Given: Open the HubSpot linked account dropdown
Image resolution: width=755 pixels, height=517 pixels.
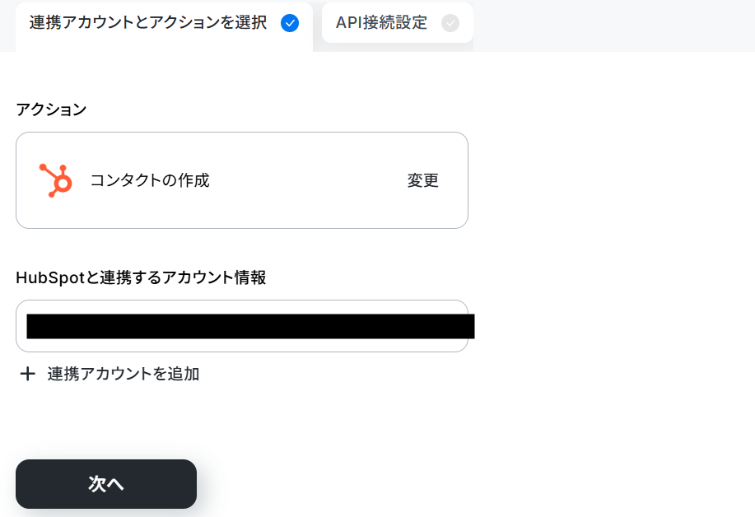Looking at the screenshot, I should click(242, 326).
